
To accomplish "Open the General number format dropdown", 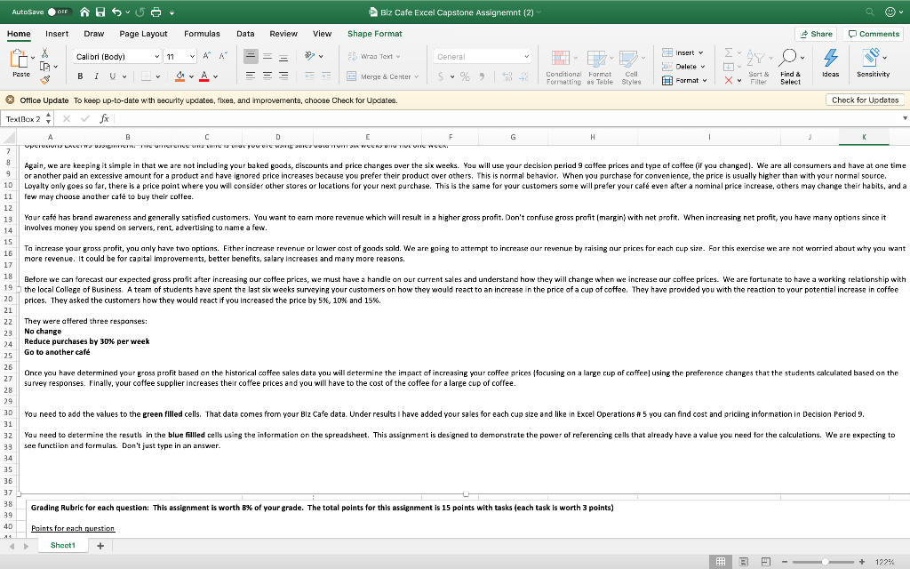I will [x=526, y=56].
